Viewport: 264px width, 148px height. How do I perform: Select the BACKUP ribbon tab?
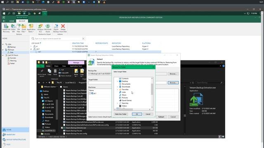coord(22,21)
